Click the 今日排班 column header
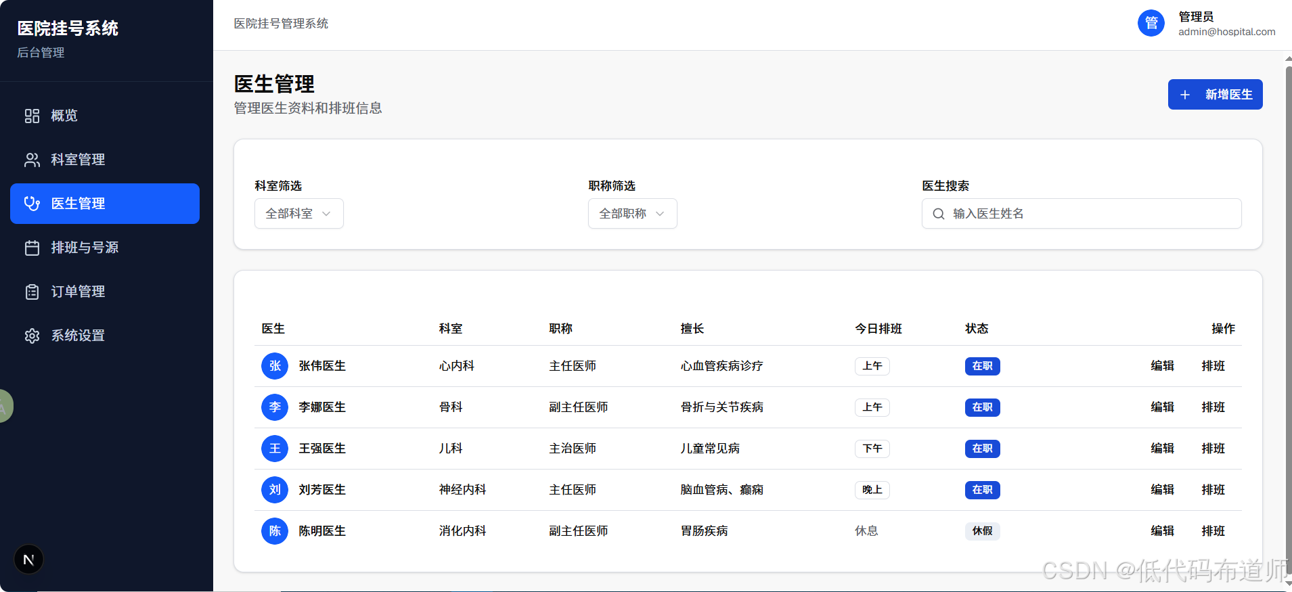This screenshot has height=592, width=1292. (878, 329)
